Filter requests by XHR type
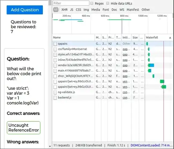 (x=64, y=10)
